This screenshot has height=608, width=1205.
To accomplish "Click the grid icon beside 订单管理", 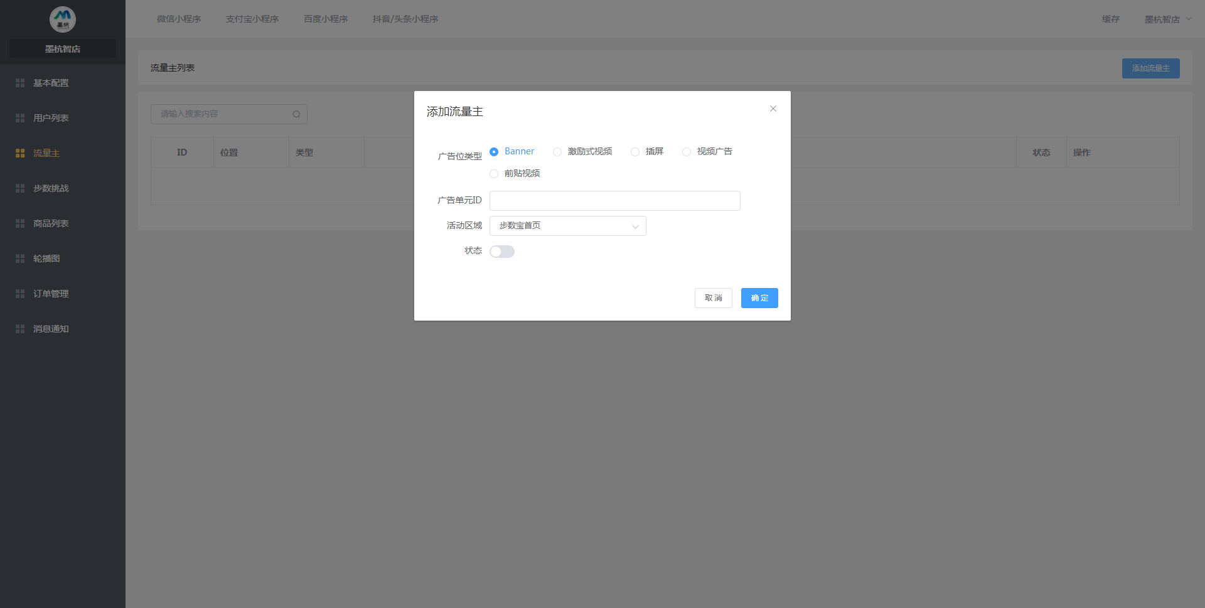I will (20, 294).
